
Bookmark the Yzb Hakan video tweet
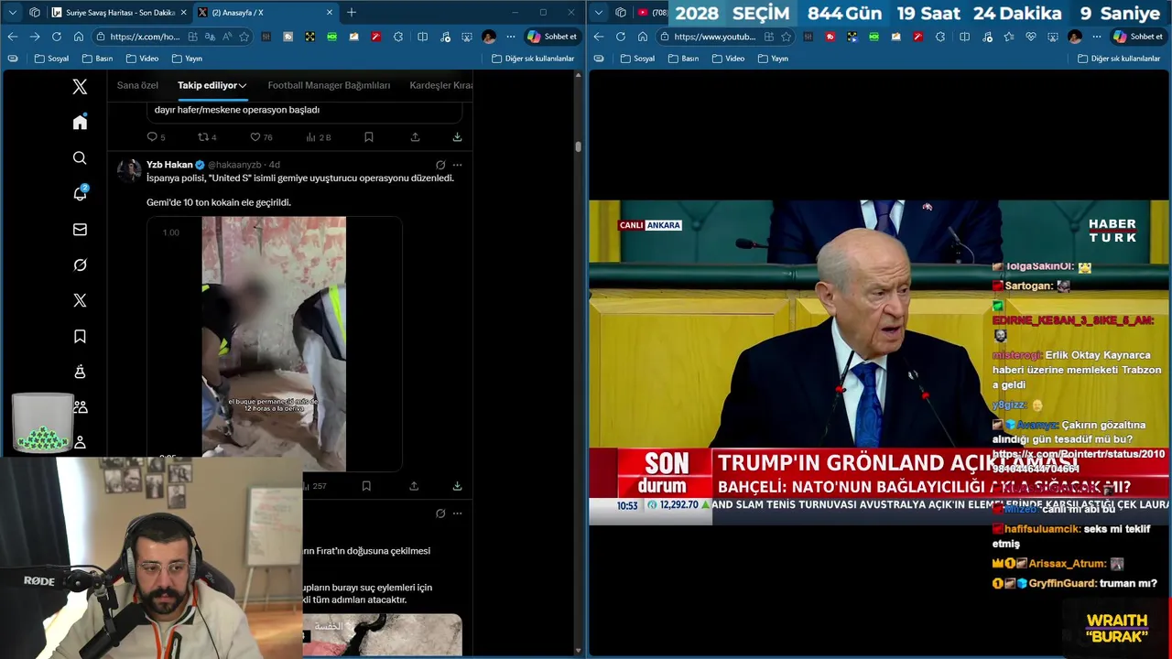366,486
